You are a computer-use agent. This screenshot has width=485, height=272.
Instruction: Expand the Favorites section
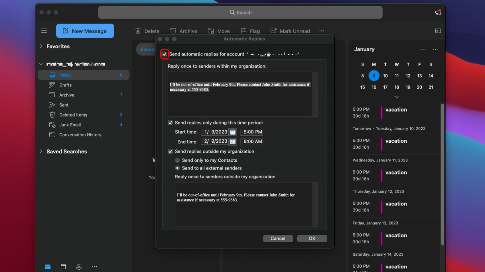[41, 46]
